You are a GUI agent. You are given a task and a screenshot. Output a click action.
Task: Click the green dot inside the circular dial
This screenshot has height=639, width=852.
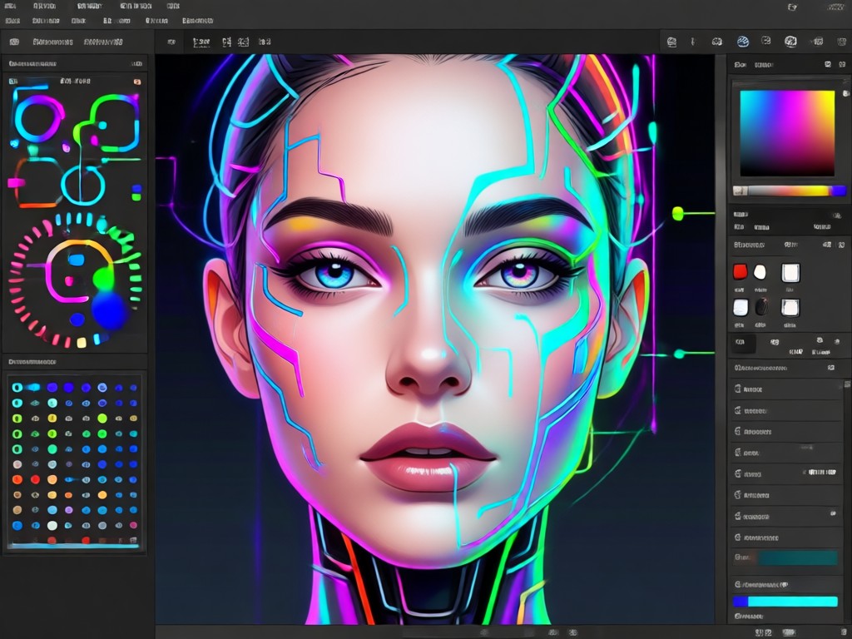pos(103,278)
